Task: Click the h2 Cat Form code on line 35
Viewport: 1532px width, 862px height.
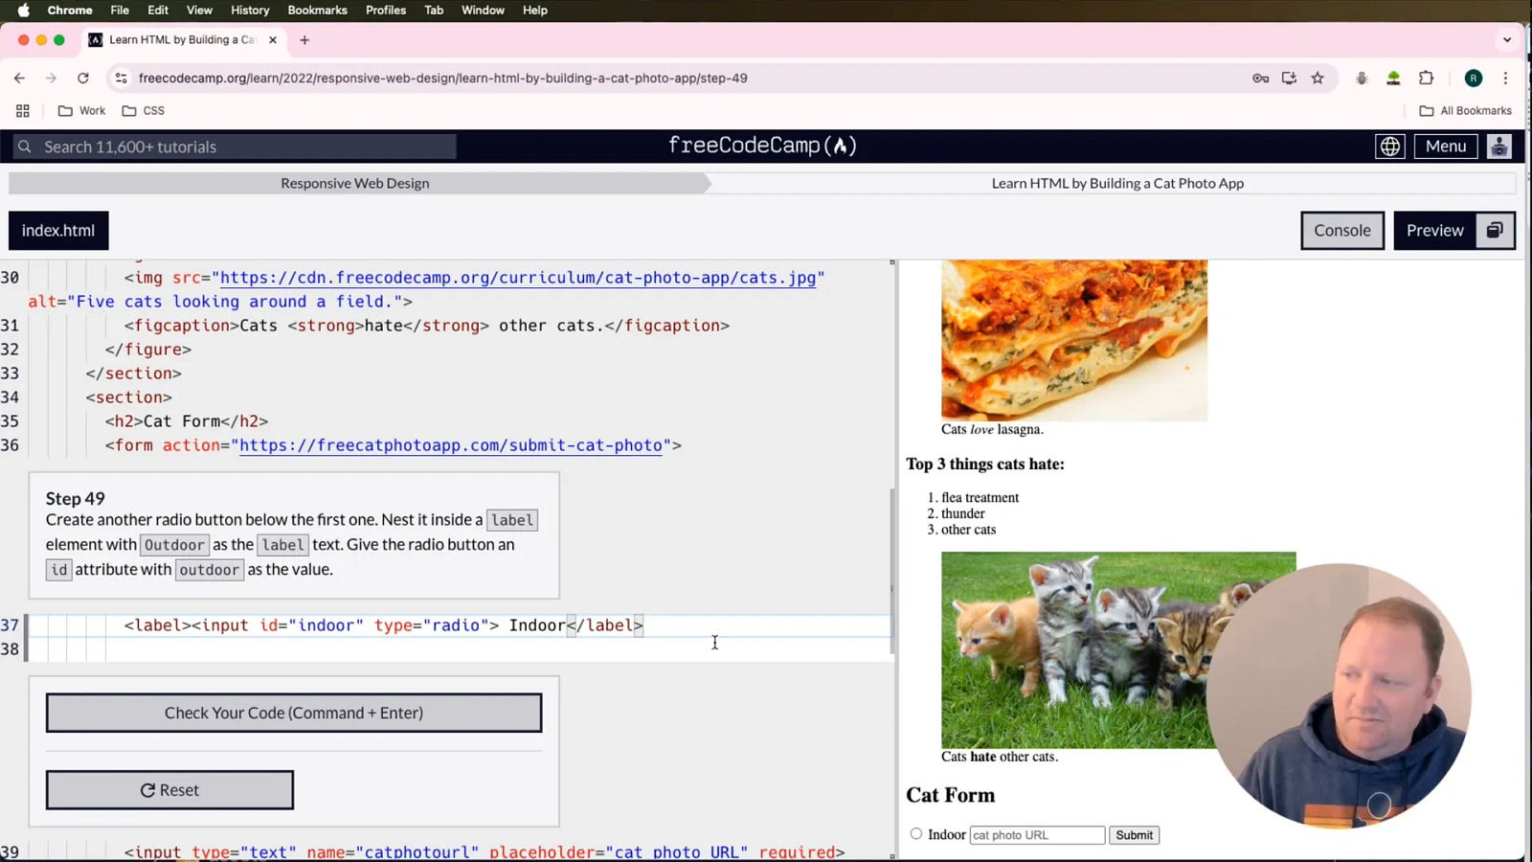Action: [x=187, y=421]
